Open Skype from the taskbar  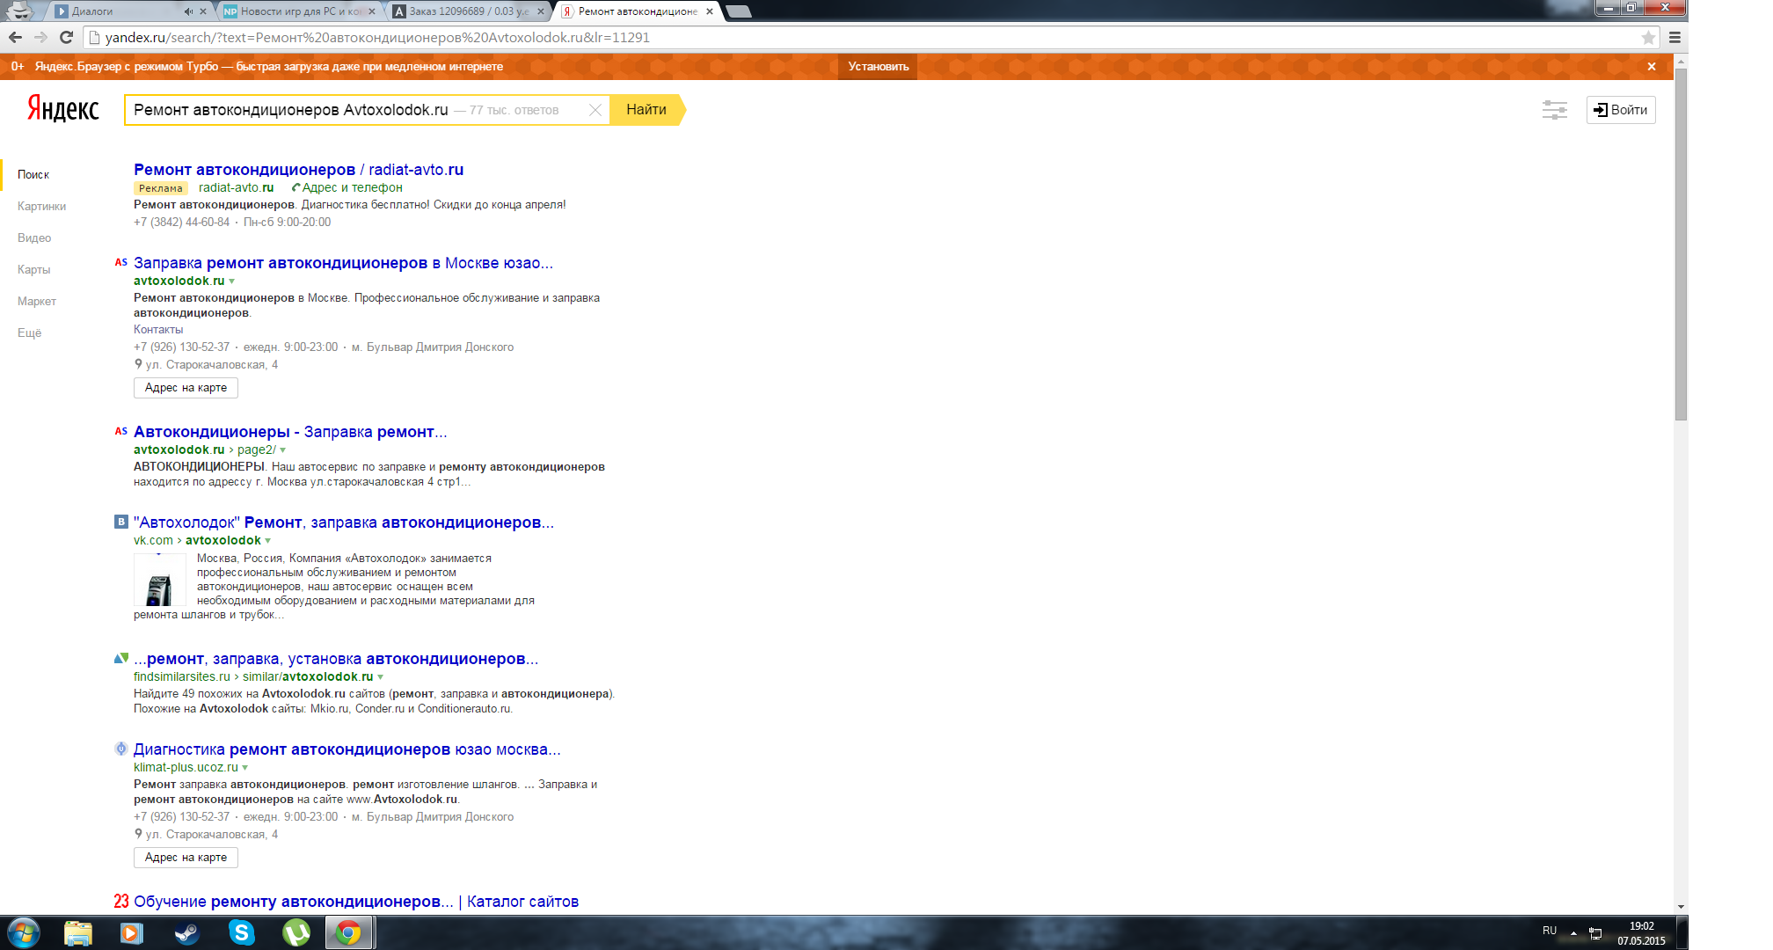click(x=241, y=932)
